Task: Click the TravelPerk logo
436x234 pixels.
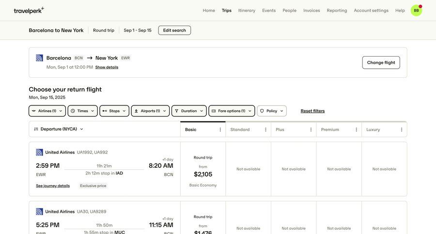Action: pos(29,10)
